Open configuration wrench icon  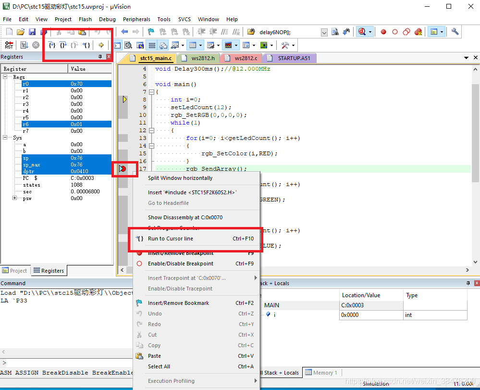coord(455,32)
